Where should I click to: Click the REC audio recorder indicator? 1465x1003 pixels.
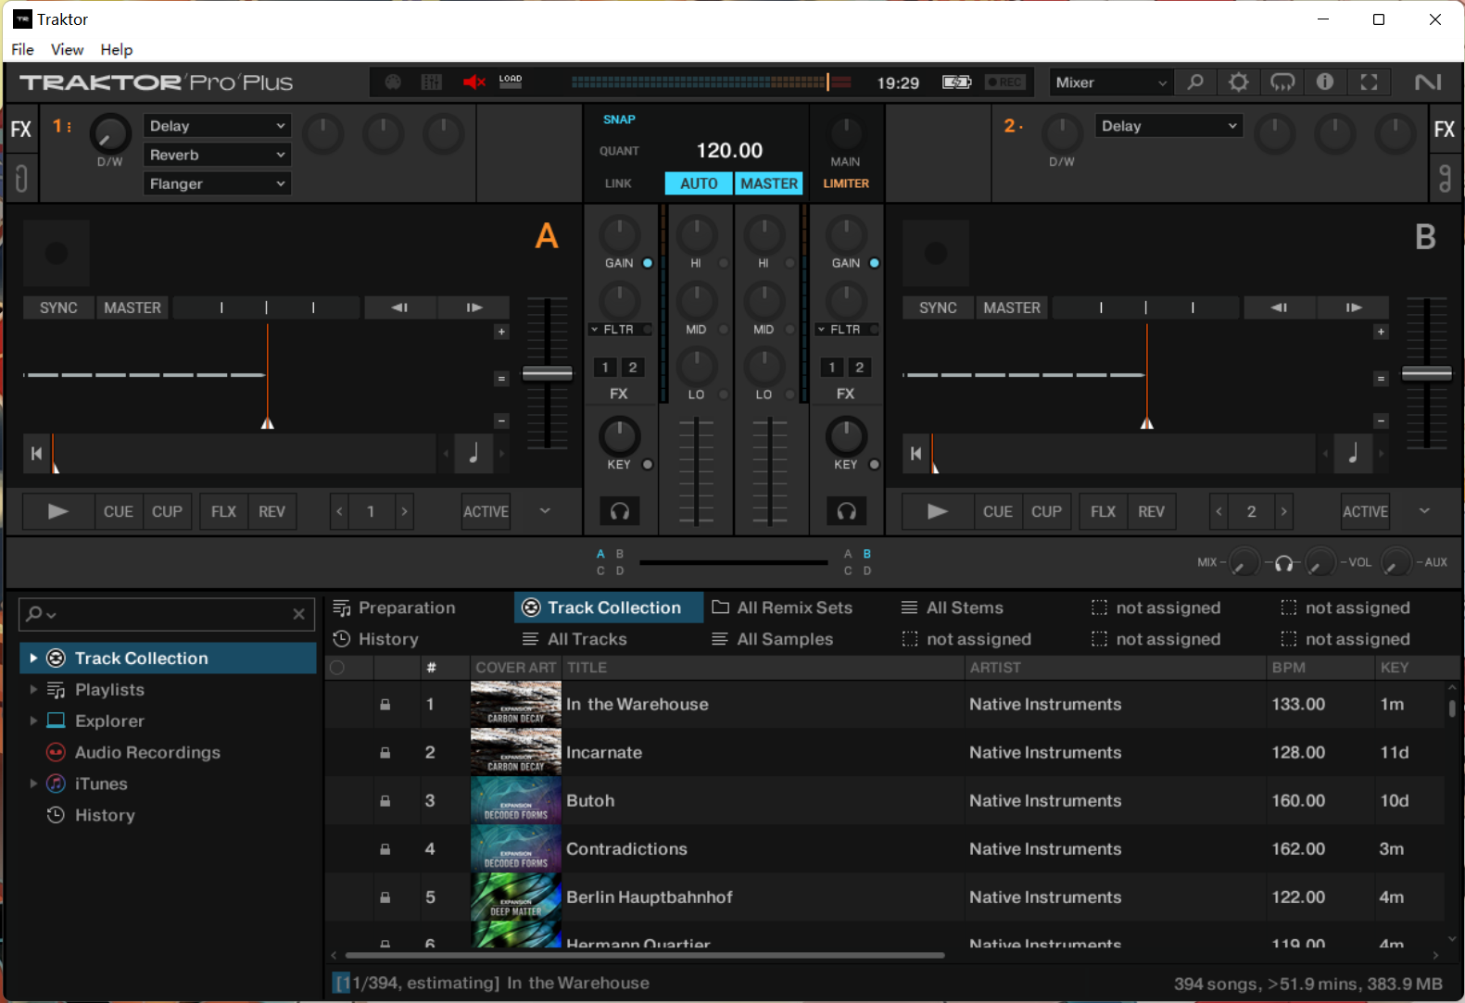click(1004, 82)
